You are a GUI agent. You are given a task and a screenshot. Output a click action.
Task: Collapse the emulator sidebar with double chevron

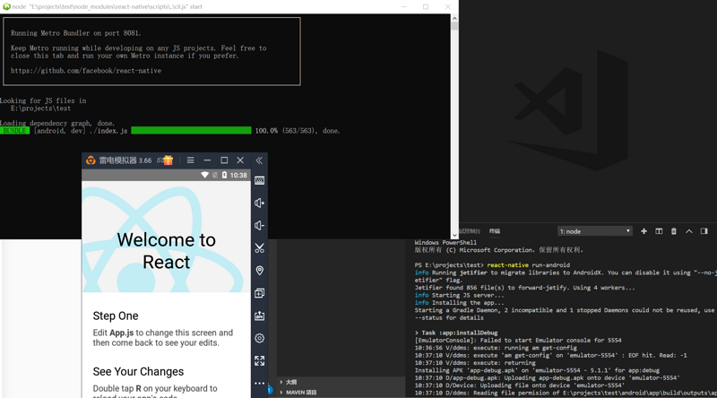tap(259, 160)
